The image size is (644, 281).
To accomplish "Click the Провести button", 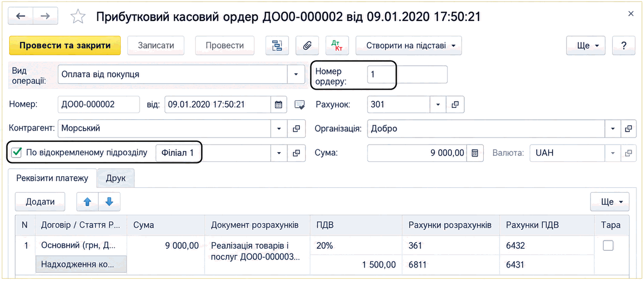I will pyautogui.click(x=225, y=45).
